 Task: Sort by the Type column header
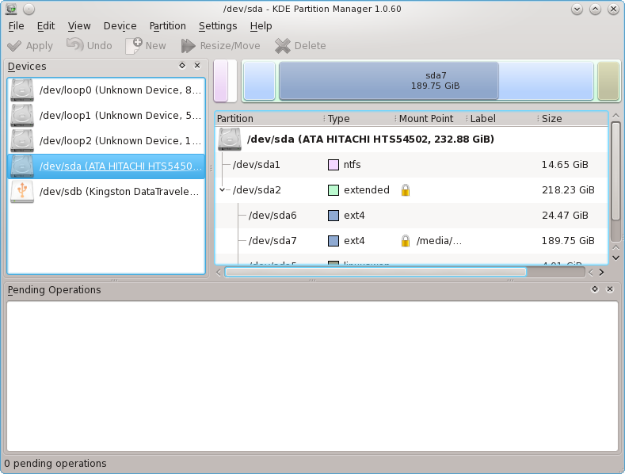(360, 119)
